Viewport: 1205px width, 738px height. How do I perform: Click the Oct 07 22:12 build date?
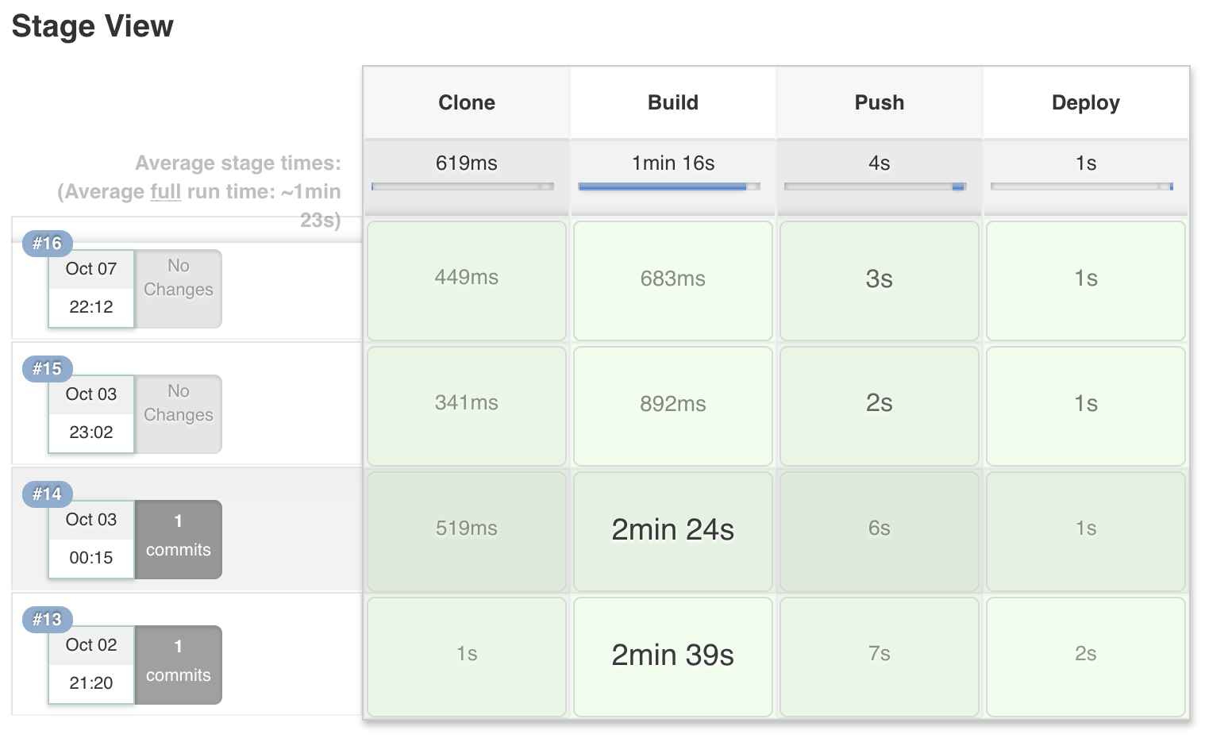pos(91,288)
